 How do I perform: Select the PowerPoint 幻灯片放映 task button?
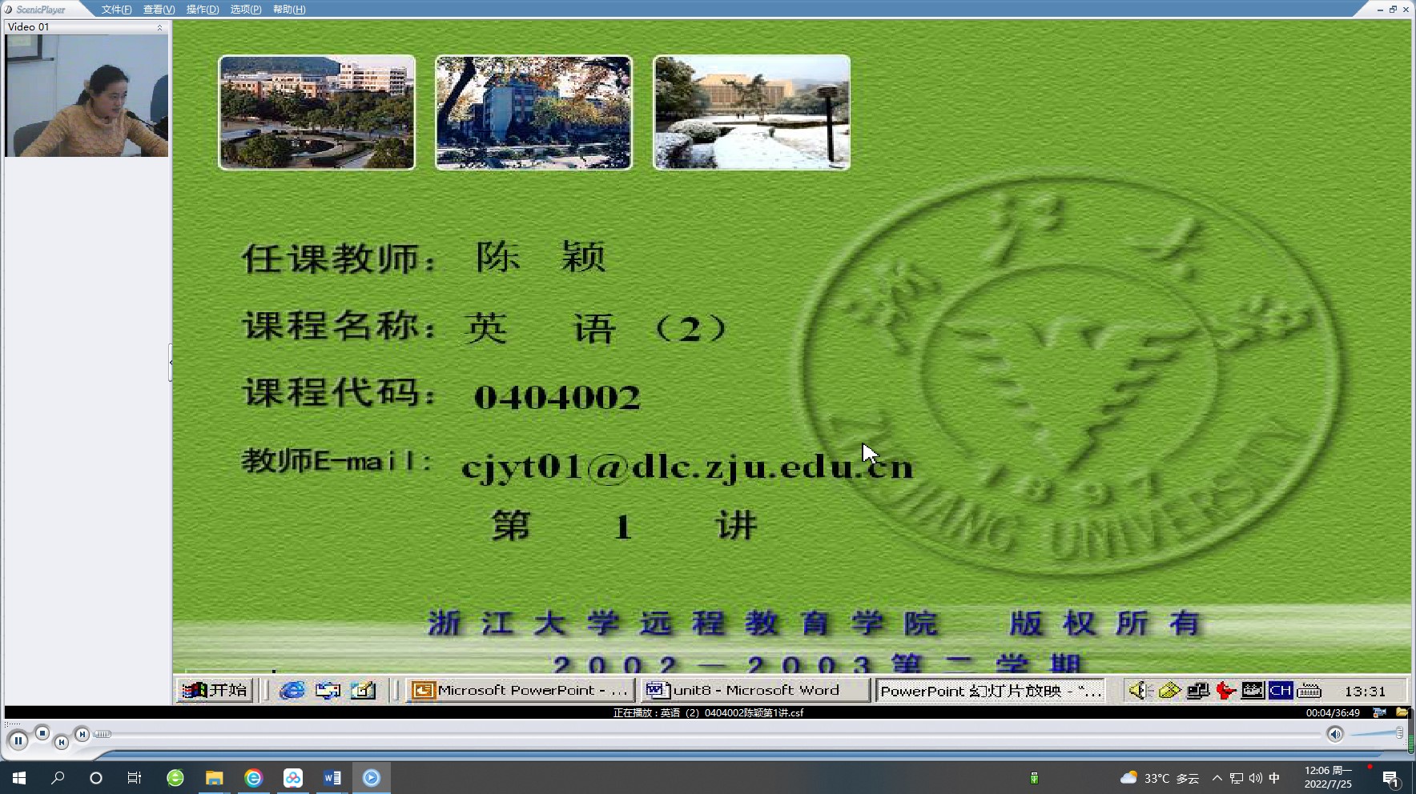click(990, 690)
